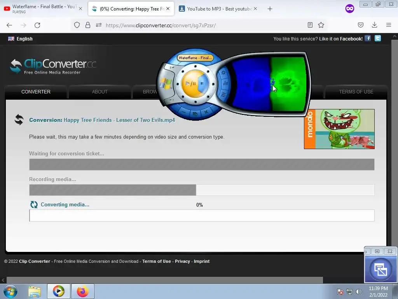Close the YouTube to MP3 tab
Screen dimensions: 398x299
pos(255,9)
